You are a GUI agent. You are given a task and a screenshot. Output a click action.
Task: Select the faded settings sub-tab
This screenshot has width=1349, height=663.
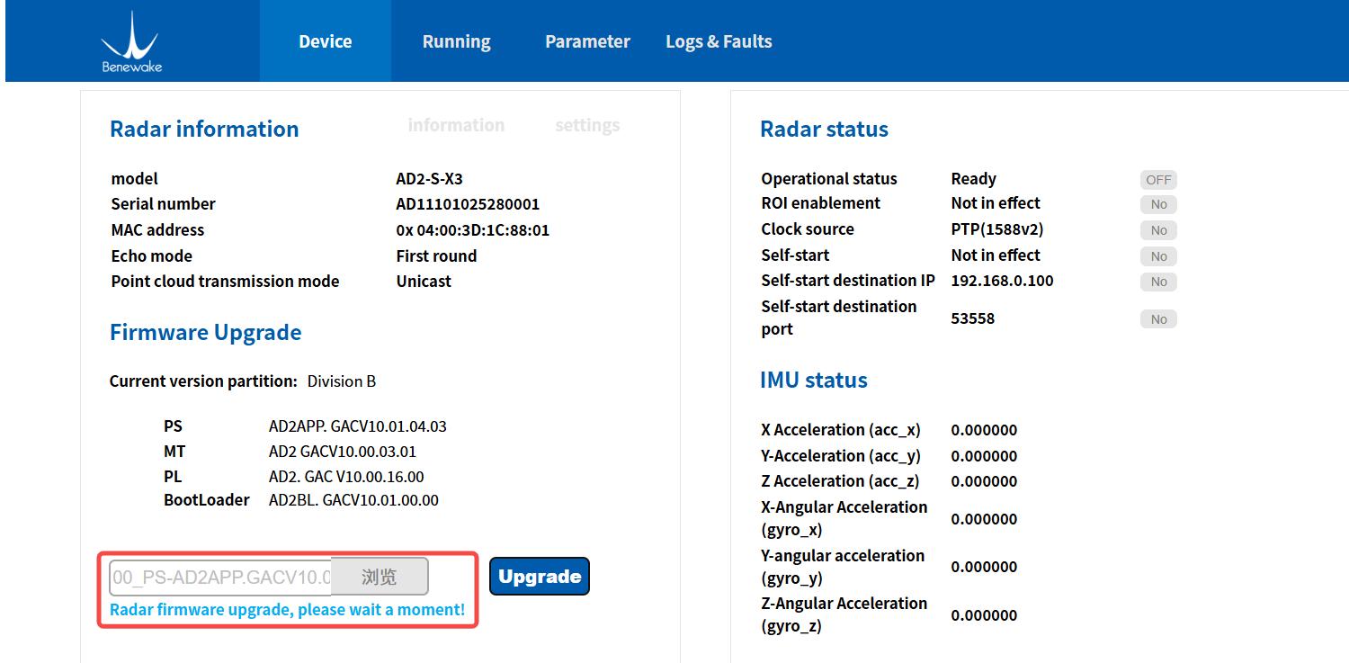click(587, 125)
